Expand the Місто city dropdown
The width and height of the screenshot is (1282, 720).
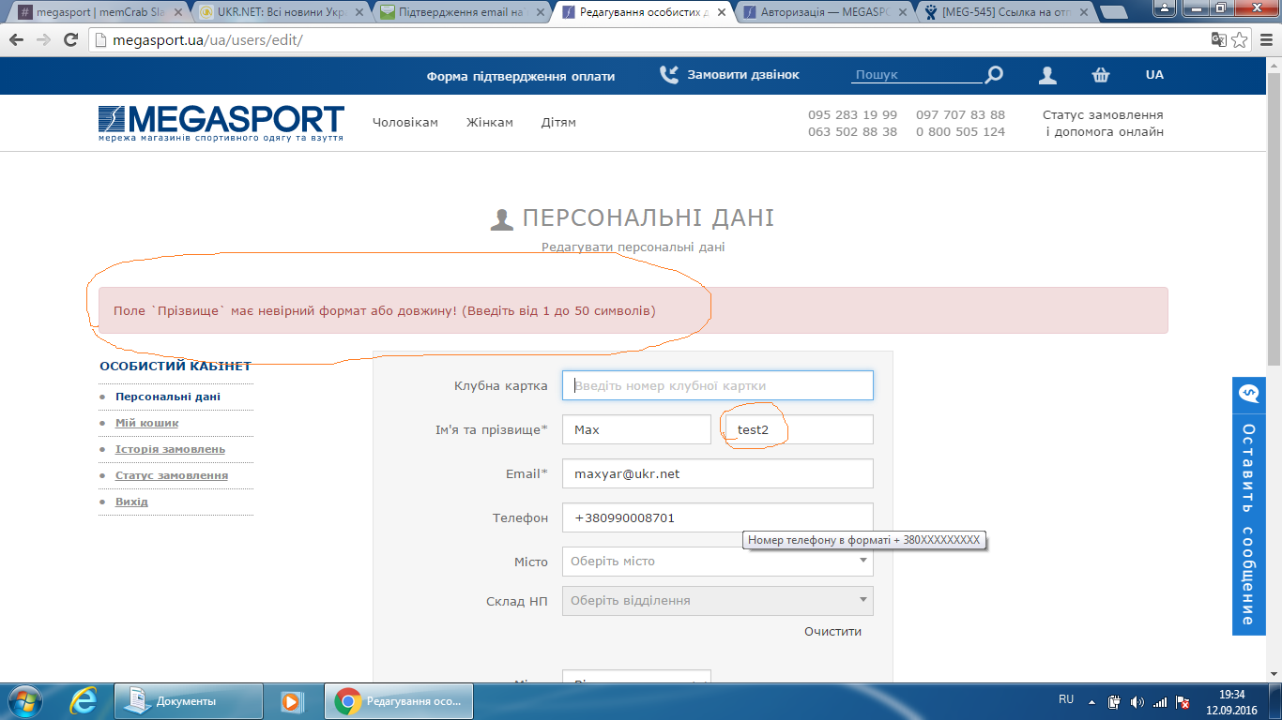[717, 562]
